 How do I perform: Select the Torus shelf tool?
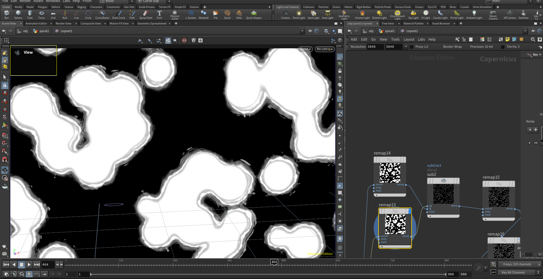point(41,15)
